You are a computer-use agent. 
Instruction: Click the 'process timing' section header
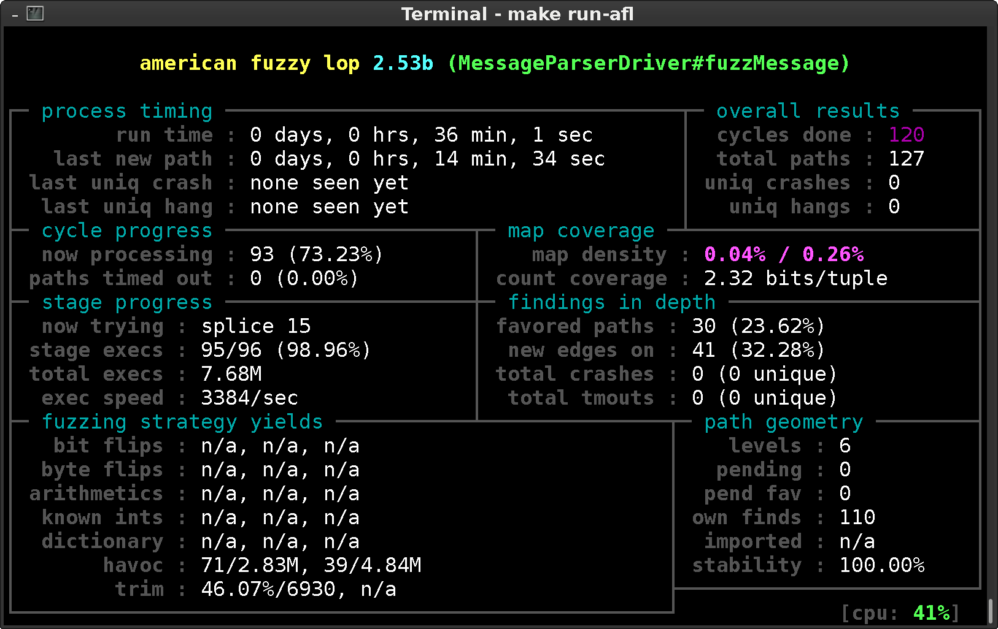tap(127, 111)
